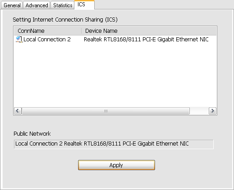The width and height of the screenshot is (234, 190).
Task: Click the left scroll arrow of the list
Action: pyautogui.click(x=18, y=111)
